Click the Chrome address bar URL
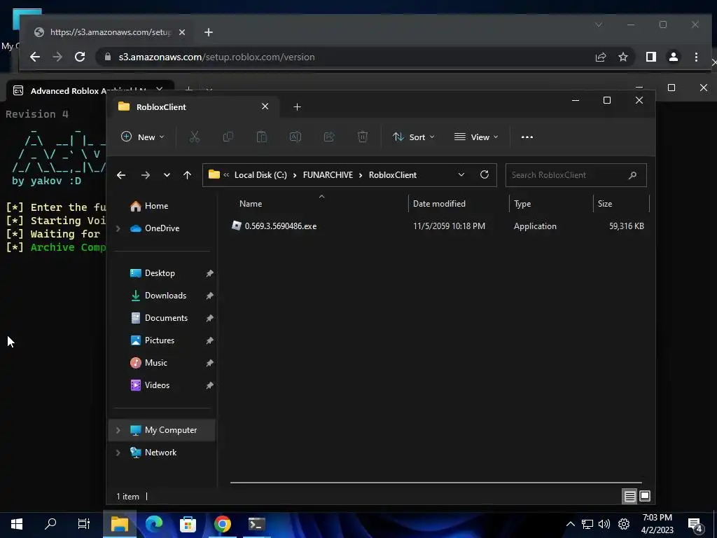The height and width of the screenshot is (538, 717). click(217, 57)
